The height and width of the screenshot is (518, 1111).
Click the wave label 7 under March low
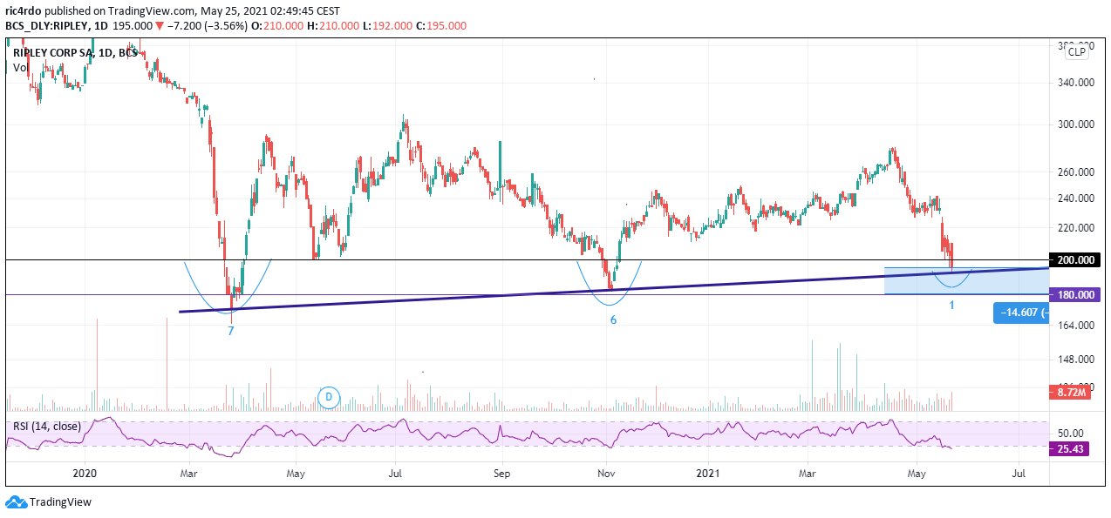[230, 331]
